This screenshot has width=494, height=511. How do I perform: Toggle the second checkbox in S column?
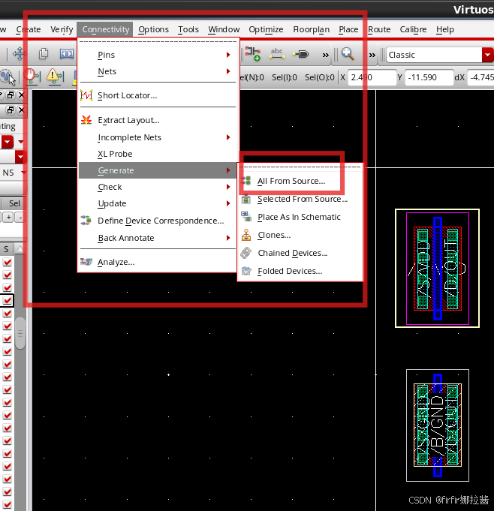8,275
